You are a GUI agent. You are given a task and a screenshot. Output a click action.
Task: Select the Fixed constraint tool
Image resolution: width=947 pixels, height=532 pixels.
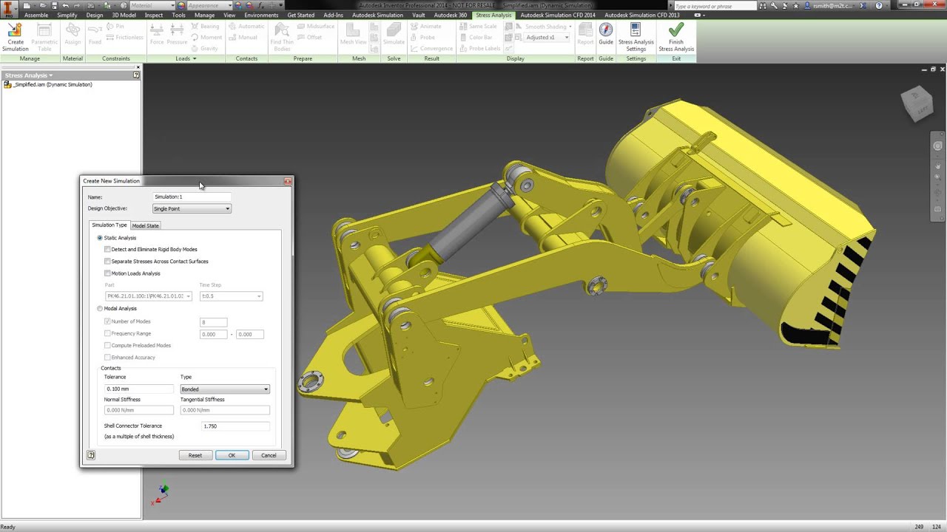tap(95, 35)
